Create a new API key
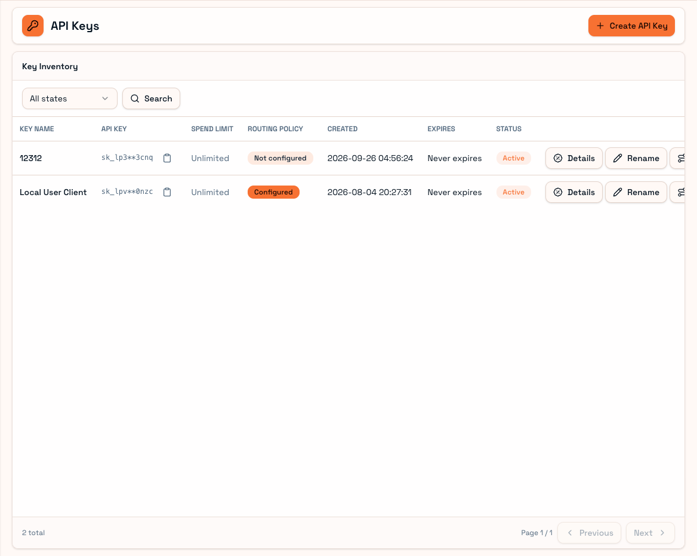This screenshot has height=556, width=697. coord(631,26)
